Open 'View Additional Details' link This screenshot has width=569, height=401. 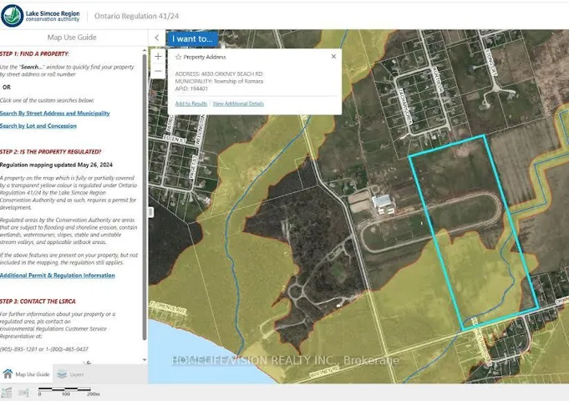238,104
